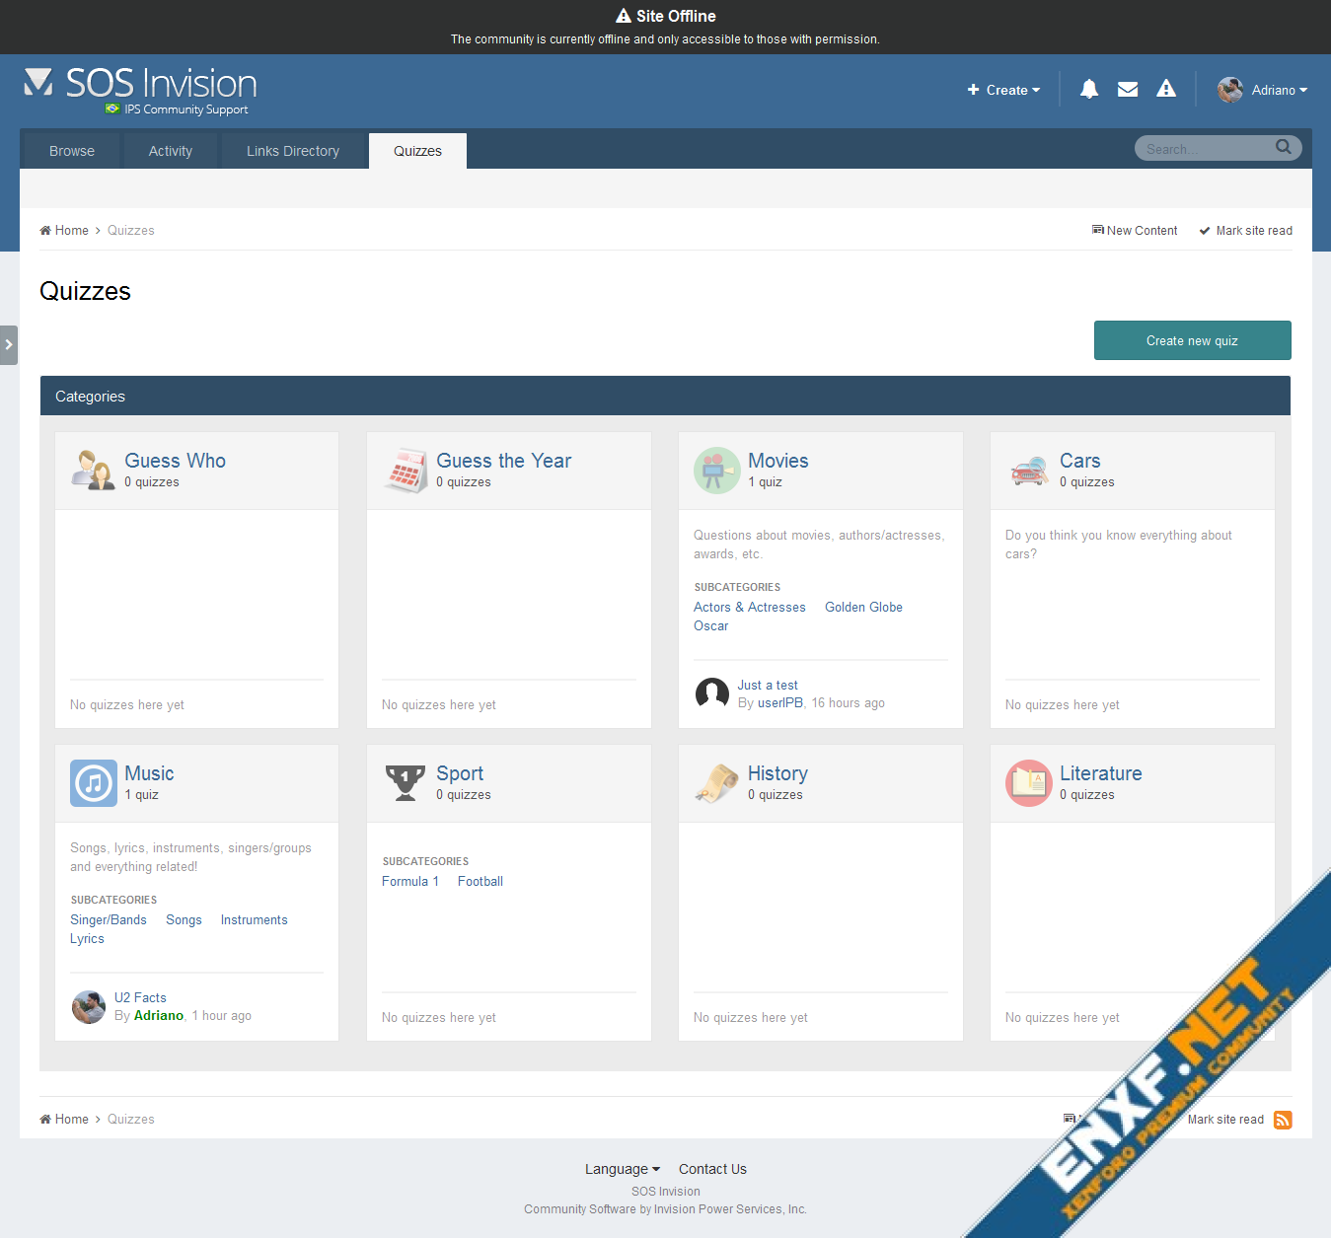Open the messages envelope icon
Screen dimensions: 1331x1238
tap(1128, 90)
